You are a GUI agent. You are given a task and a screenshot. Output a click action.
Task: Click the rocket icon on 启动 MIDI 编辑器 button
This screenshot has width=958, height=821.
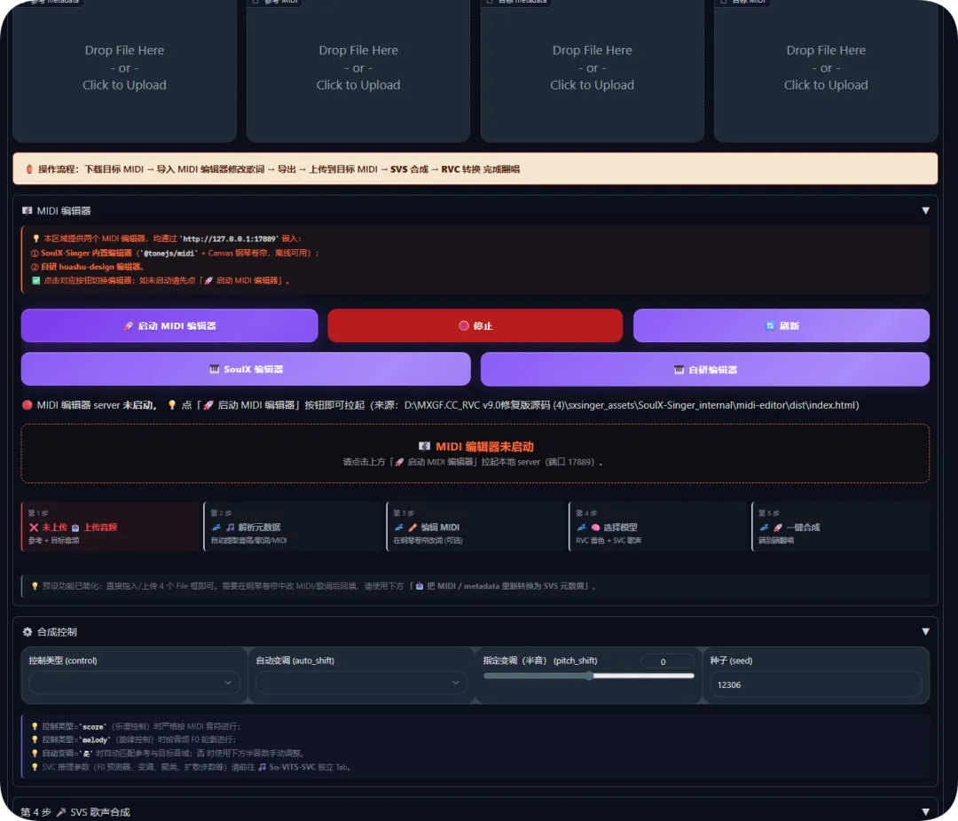tap(128, 326)
